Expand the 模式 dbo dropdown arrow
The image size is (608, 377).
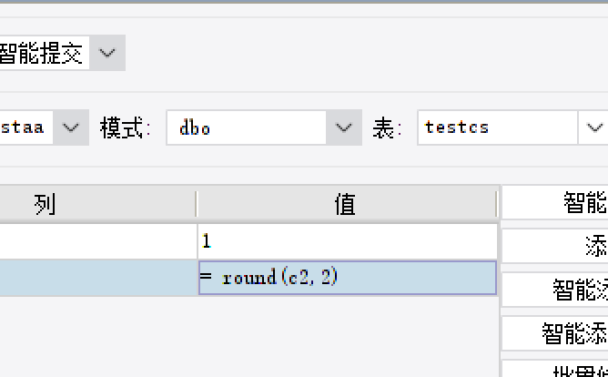click(343, 127)
